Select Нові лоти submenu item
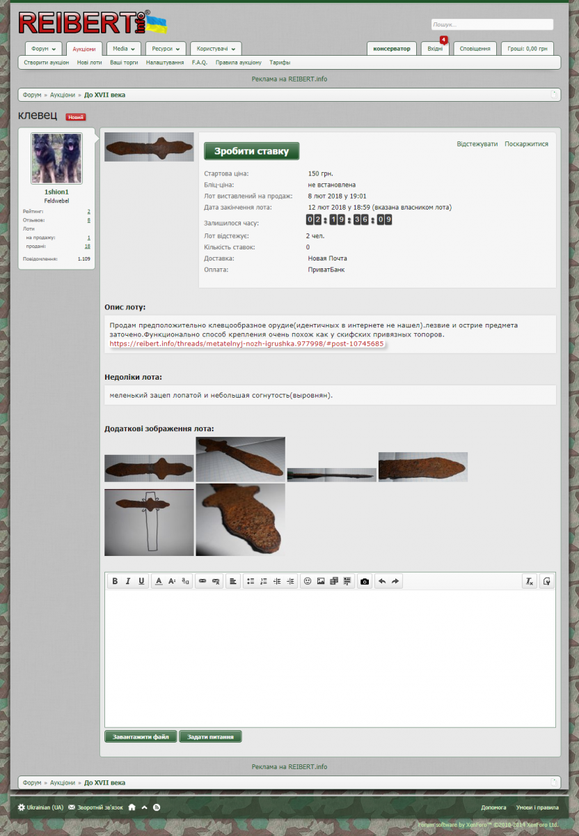The width and height of the screenshot is (579, 836). pos(89,63)
